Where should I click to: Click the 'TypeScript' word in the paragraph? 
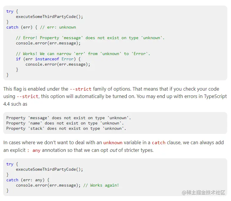pyautogui.click(x=215, y=97)
